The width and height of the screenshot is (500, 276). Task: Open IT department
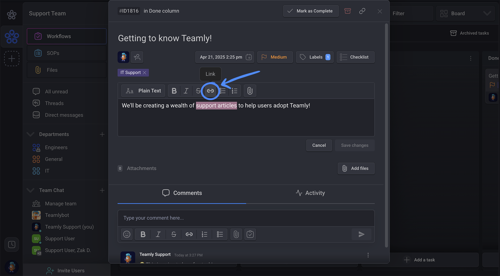(47, 171)
